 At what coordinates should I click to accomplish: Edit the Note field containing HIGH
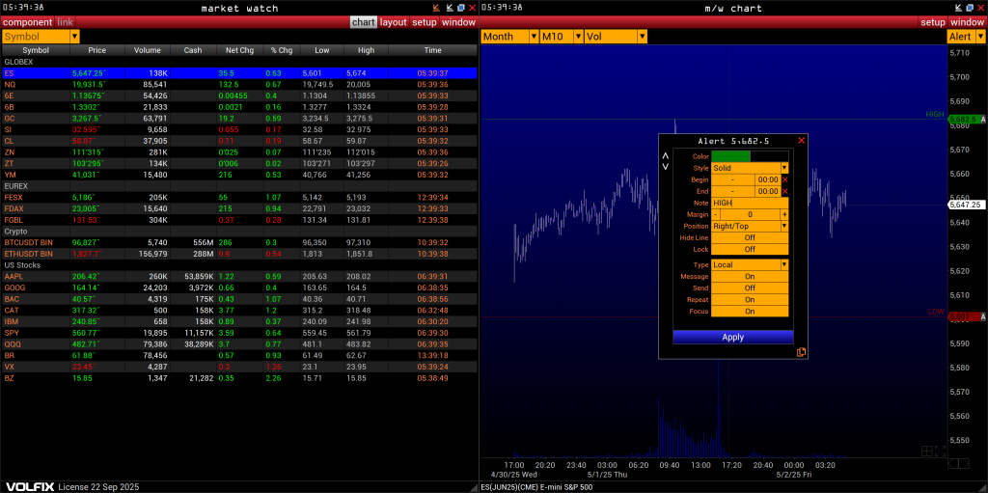coord(750,203)
